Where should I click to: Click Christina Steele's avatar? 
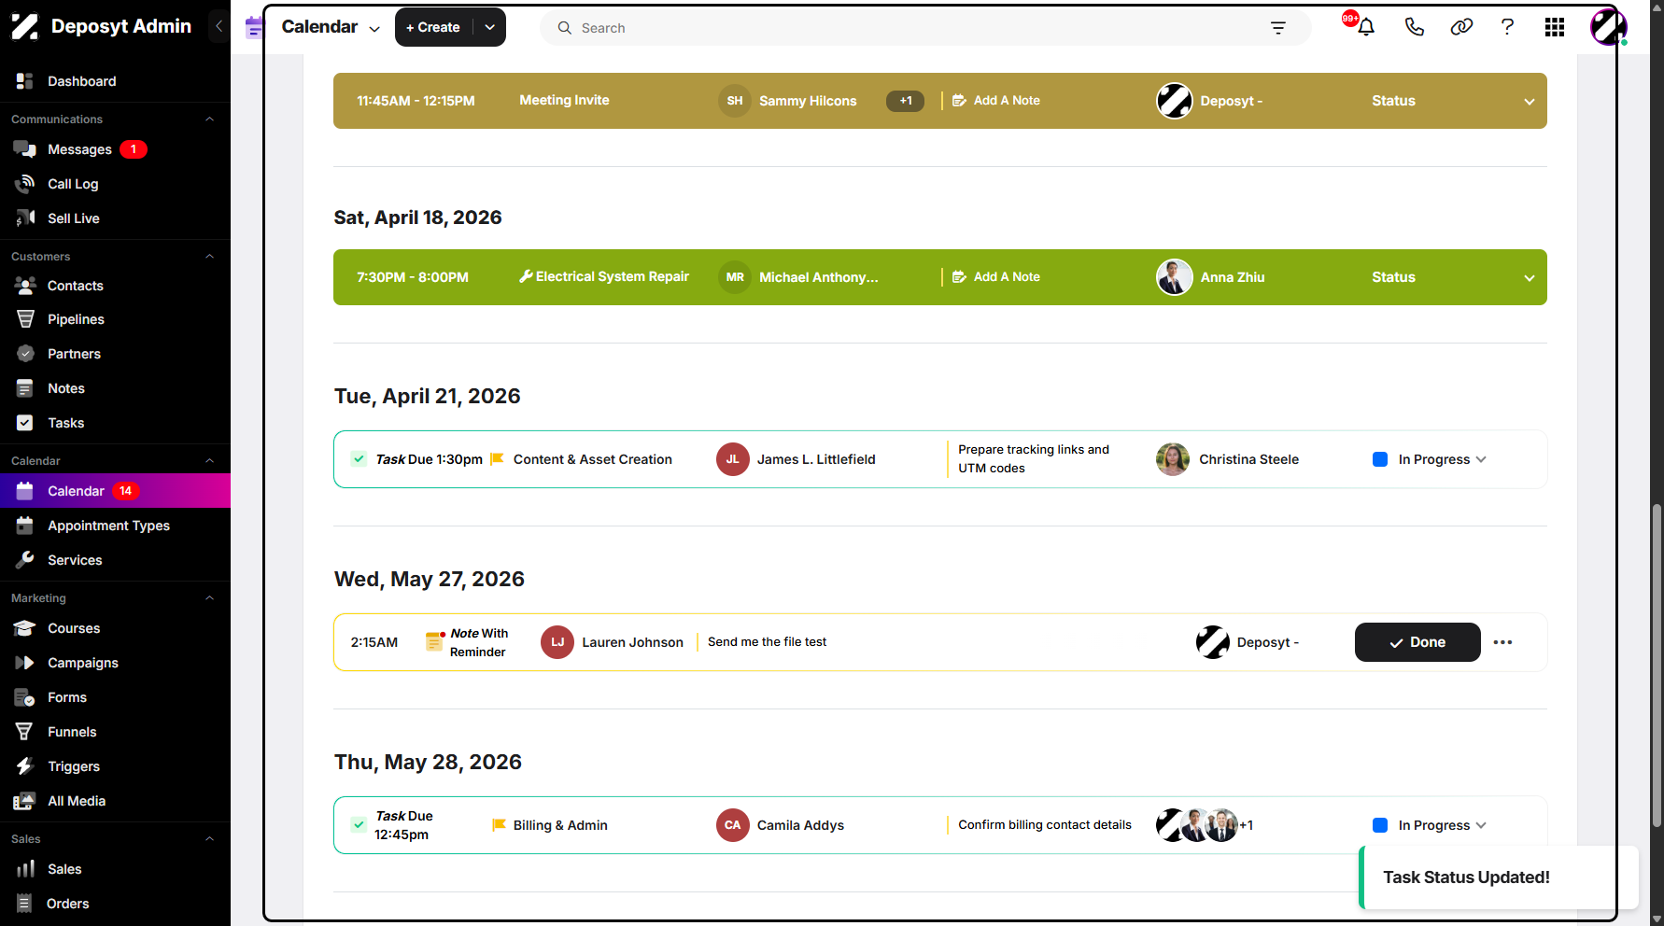(1173, 459)
